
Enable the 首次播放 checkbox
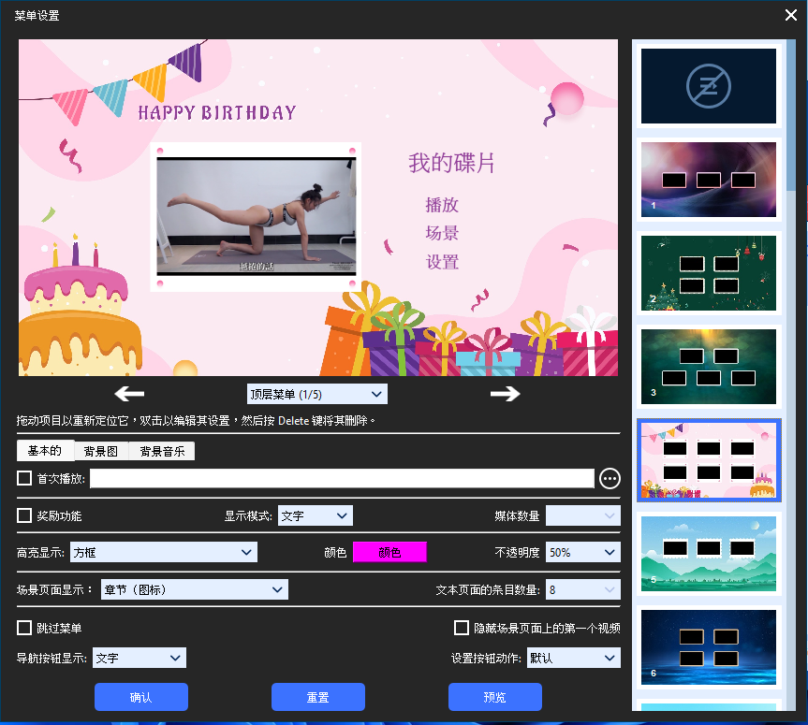pyautogui.click(x=25, y=479)
